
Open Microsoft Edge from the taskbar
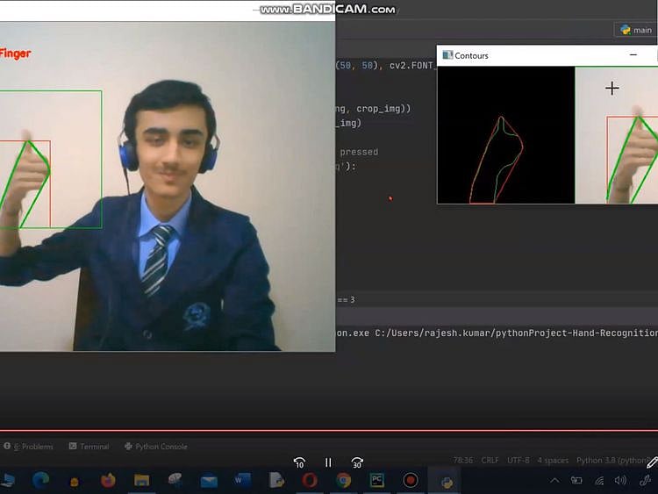[x=40, y=480]
